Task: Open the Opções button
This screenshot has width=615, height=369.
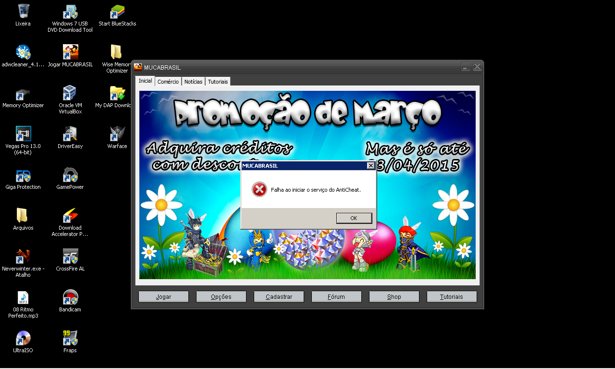Action: pos(221,297)
